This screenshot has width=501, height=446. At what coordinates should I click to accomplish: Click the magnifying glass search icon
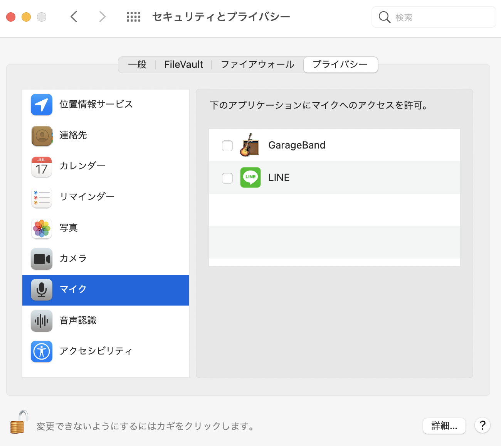[x=385, y=17]
